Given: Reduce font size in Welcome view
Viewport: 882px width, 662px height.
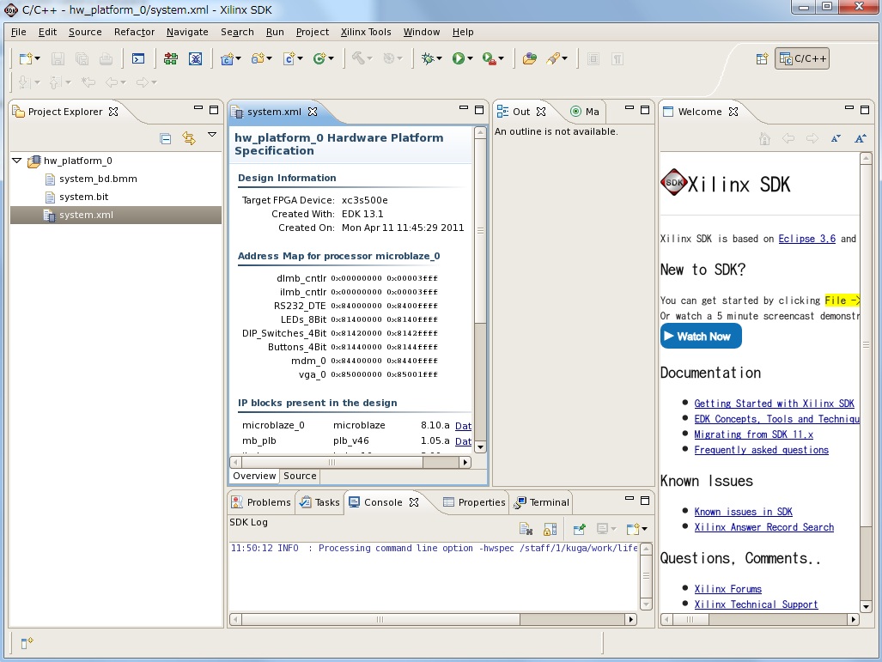Looking at the screenshot, I should (x=836, y=138).
